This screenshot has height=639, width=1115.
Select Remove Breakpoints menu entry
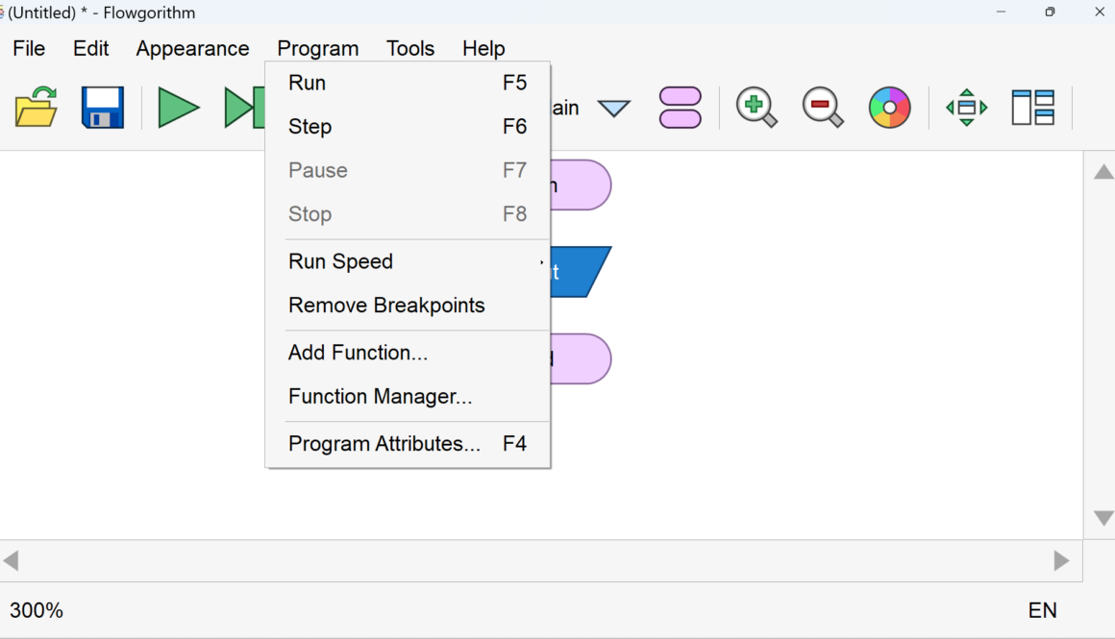click(408, 305)
